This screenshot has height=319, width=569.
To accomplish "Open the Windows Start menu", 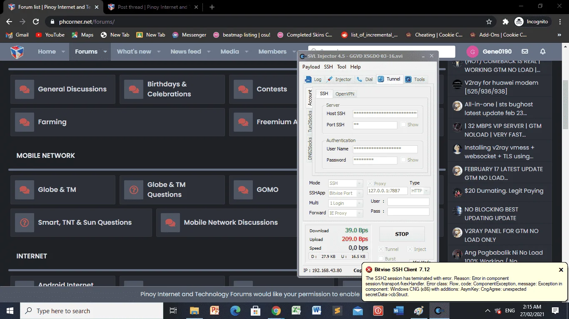I will click(x=10, y=311).
